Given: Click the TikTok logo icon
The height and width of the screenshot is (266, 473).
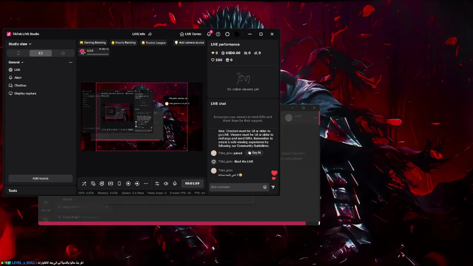Looking at the screenshot, I should [x=9, y=34].
